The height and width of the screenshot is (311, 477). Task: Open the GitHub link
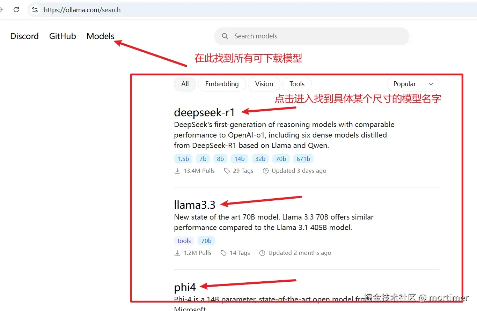[x=63, y=36]
